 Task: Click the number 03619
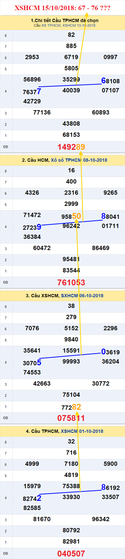click(110, 352)
